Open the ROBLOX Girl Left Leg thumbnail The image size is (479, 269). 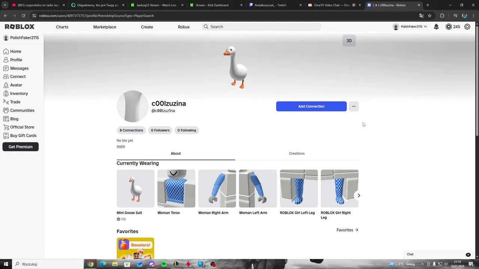point(299,189)
